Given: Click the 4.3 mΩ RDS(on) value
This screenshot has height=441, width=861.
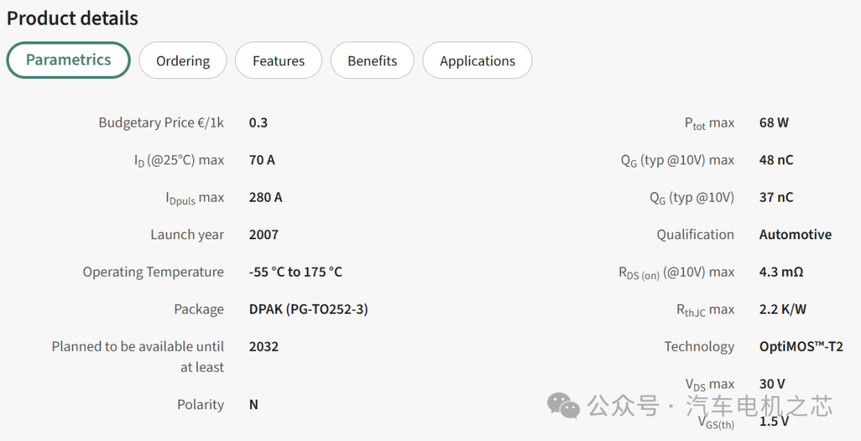Looking at the screenshot, I should [x=780, y=272].
